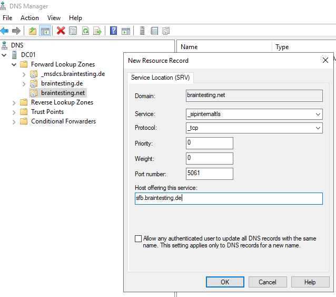
Task: Select braintesting.de zone in tree
Action: point(62,83)
